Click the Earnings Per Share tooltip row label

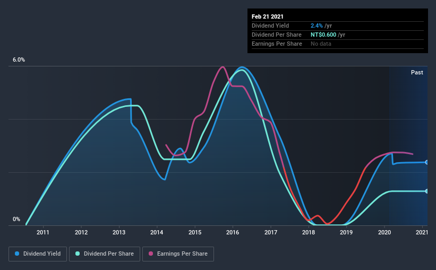[277, 44]
